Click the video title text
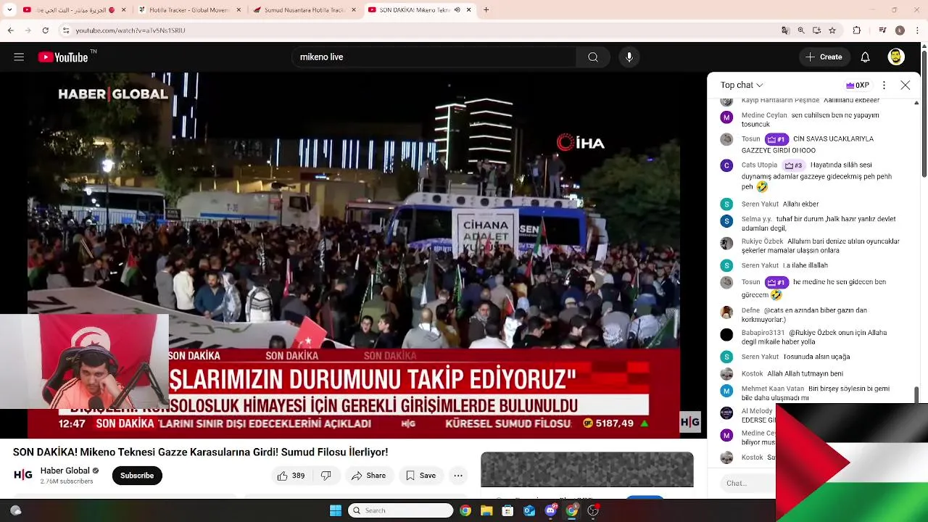928x522 pixels. [200, 452]
